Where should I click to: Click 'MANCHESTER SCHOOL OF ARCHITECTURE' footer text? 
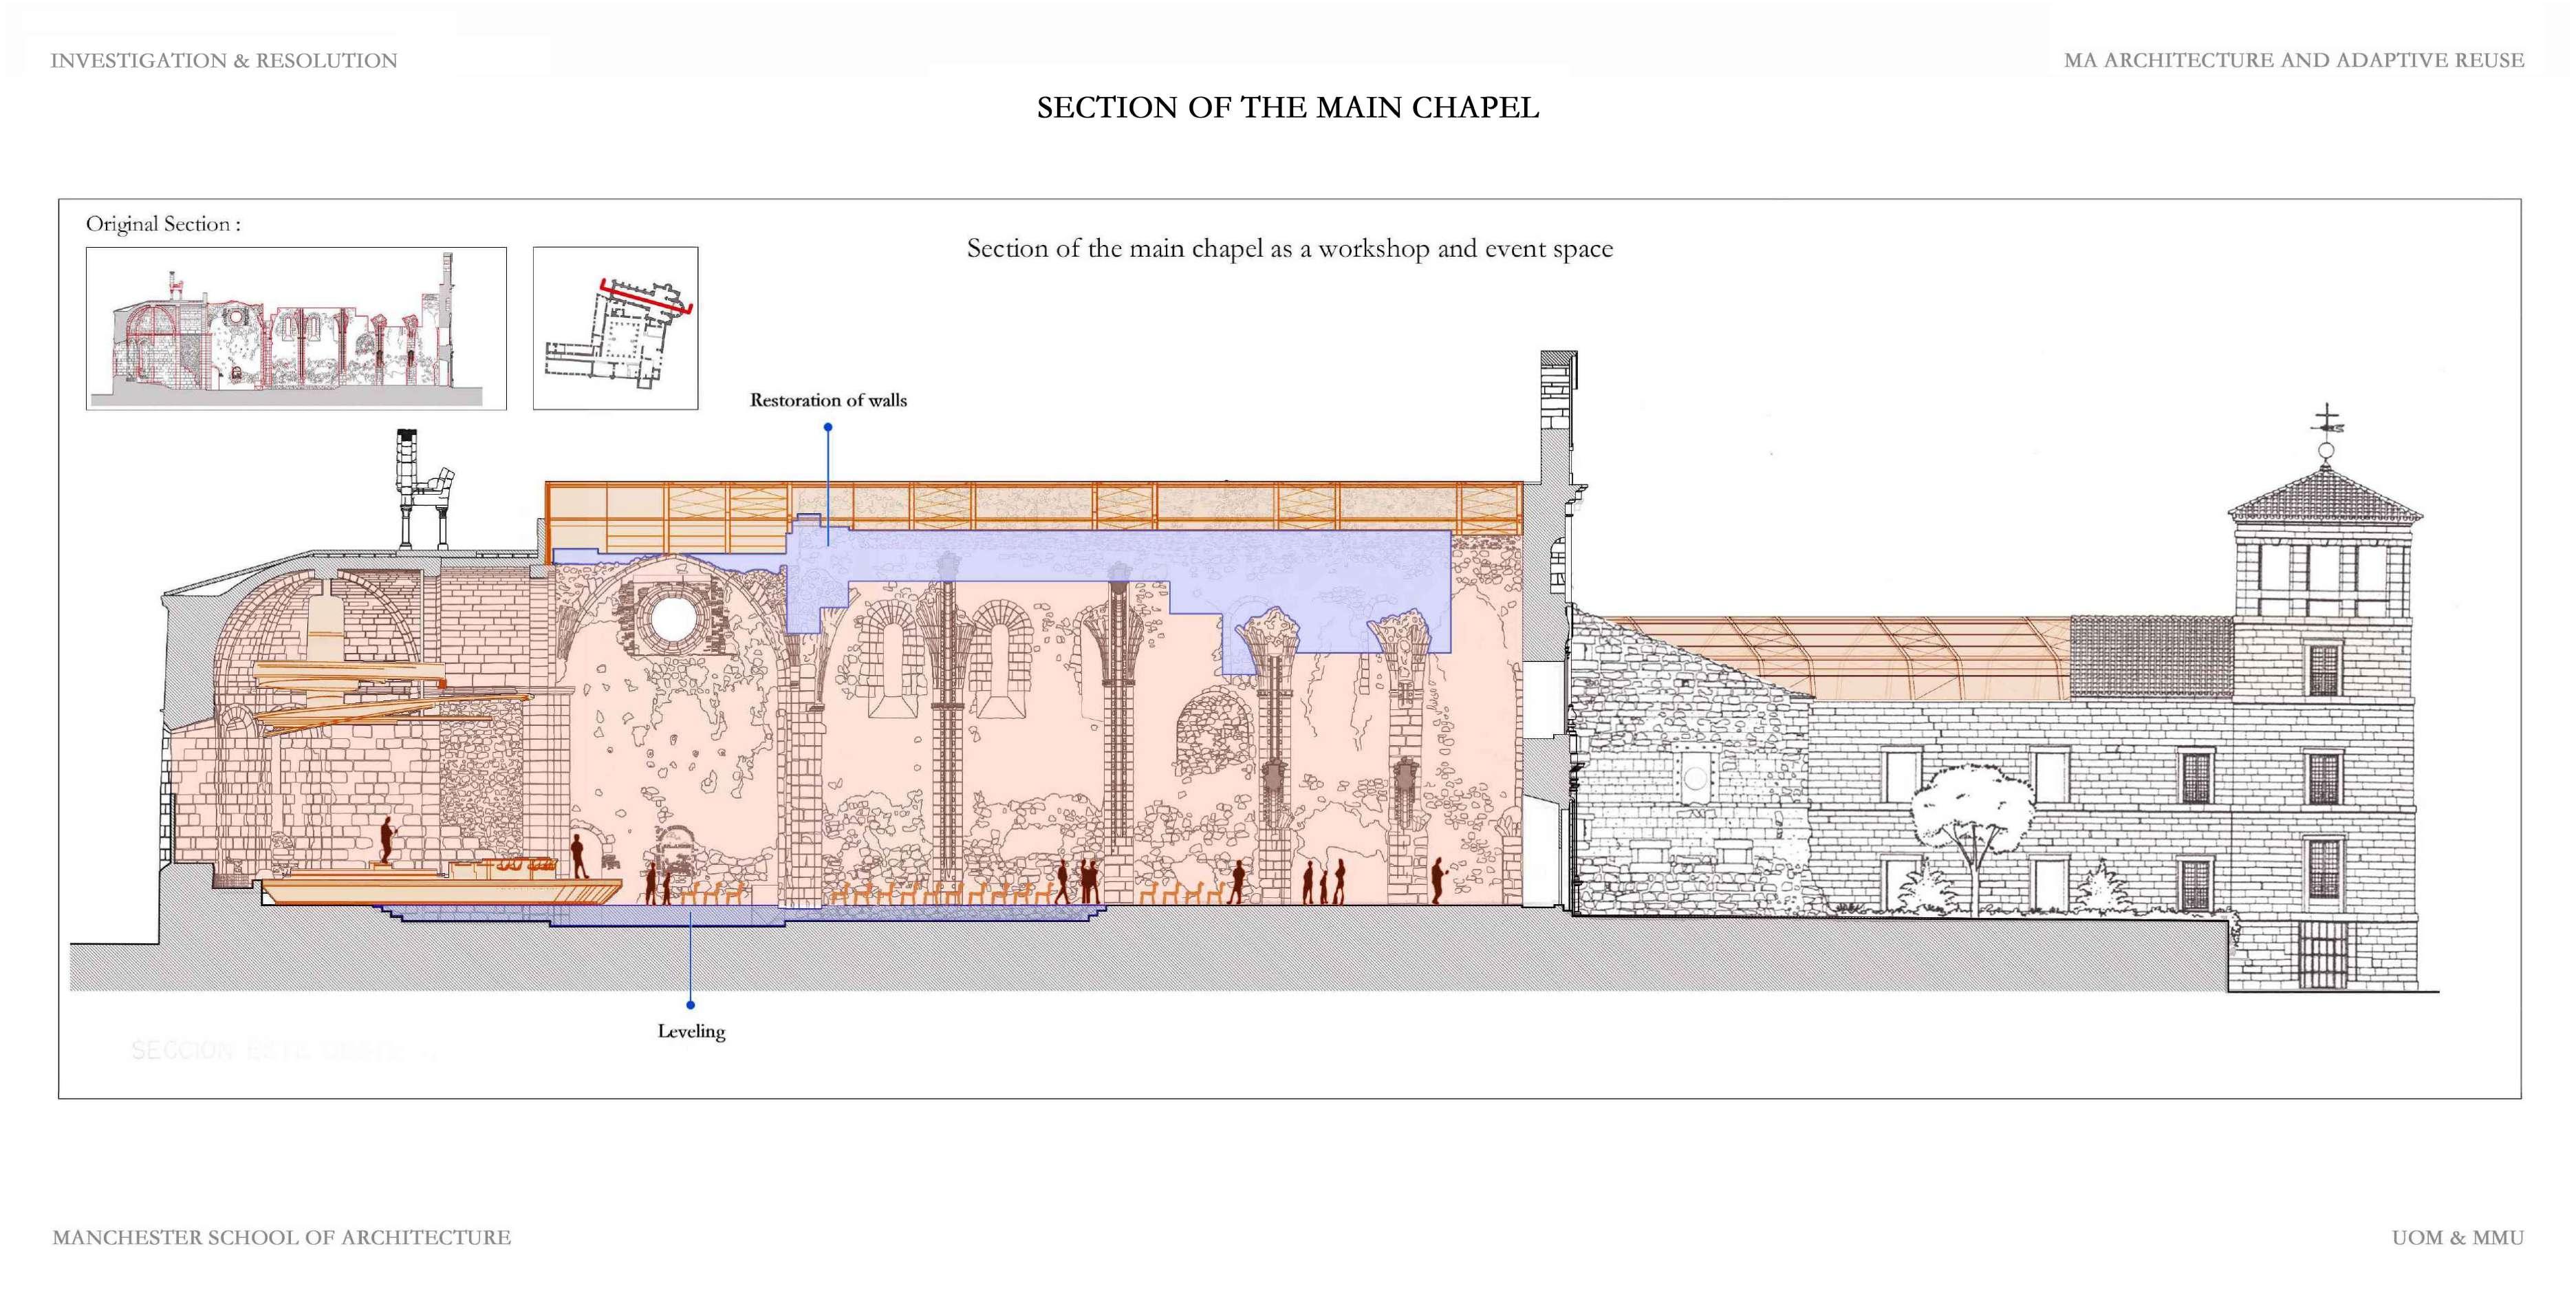pos(281,1238)
